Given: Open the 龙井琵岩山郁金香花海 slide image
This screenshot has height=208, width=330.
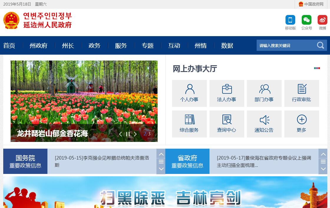Looking at the screenshot, I should click(x=84, y=101).
